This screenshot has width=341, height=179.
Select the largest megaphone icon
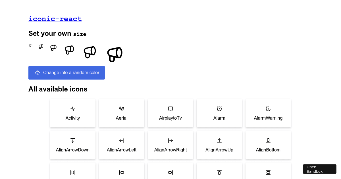[x=115, y=54]
